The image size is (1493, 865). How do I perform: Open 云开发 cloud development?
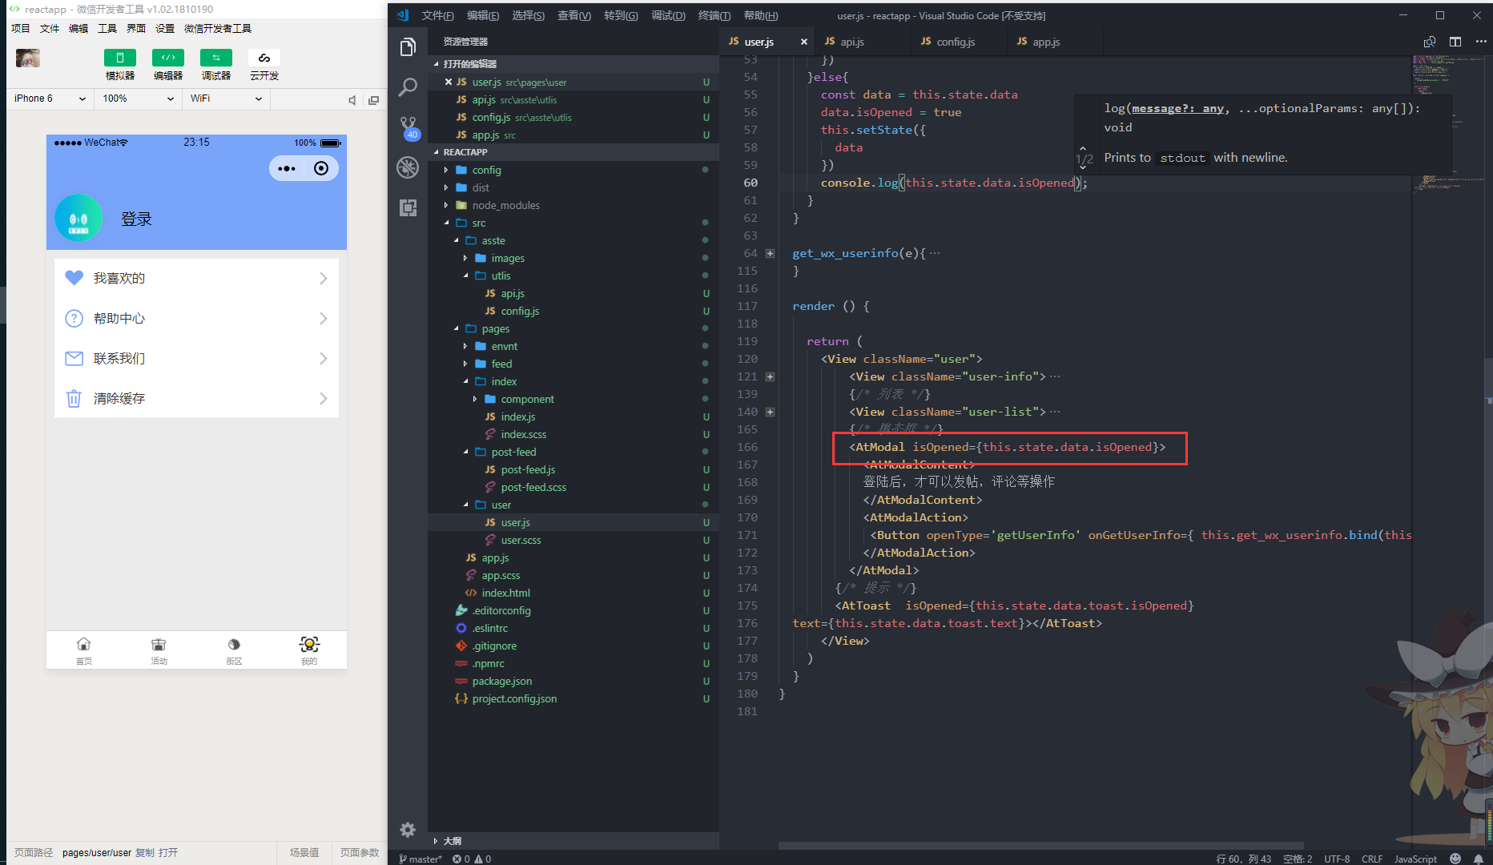pyautogui.click(x=264, y=64)
